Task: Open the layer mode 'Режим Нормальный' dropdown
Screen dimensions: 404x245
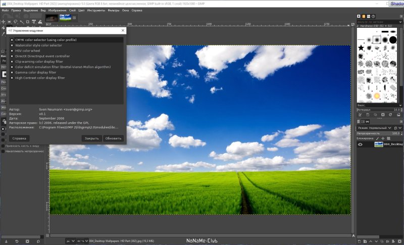Action: coord(375,128)
